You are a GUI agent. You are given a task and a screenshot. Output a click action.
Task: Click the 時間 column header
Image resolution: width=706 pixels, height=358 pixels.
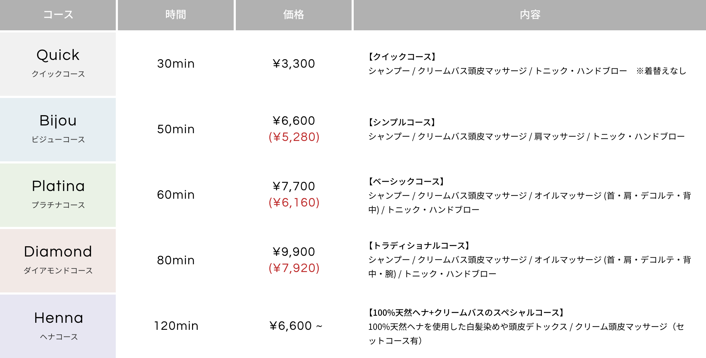(176, 15)
